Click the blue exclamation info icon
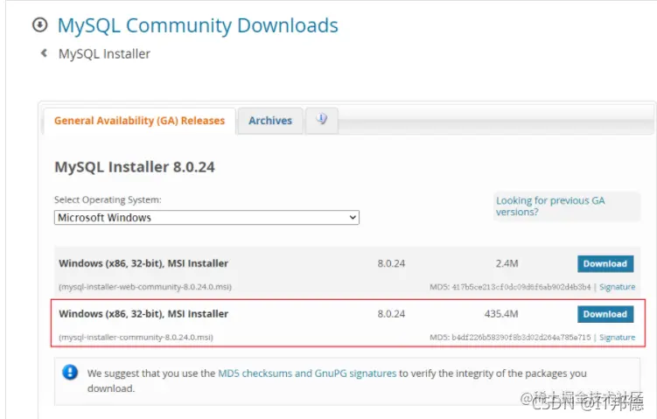The image size is (657, 419). 70,372
